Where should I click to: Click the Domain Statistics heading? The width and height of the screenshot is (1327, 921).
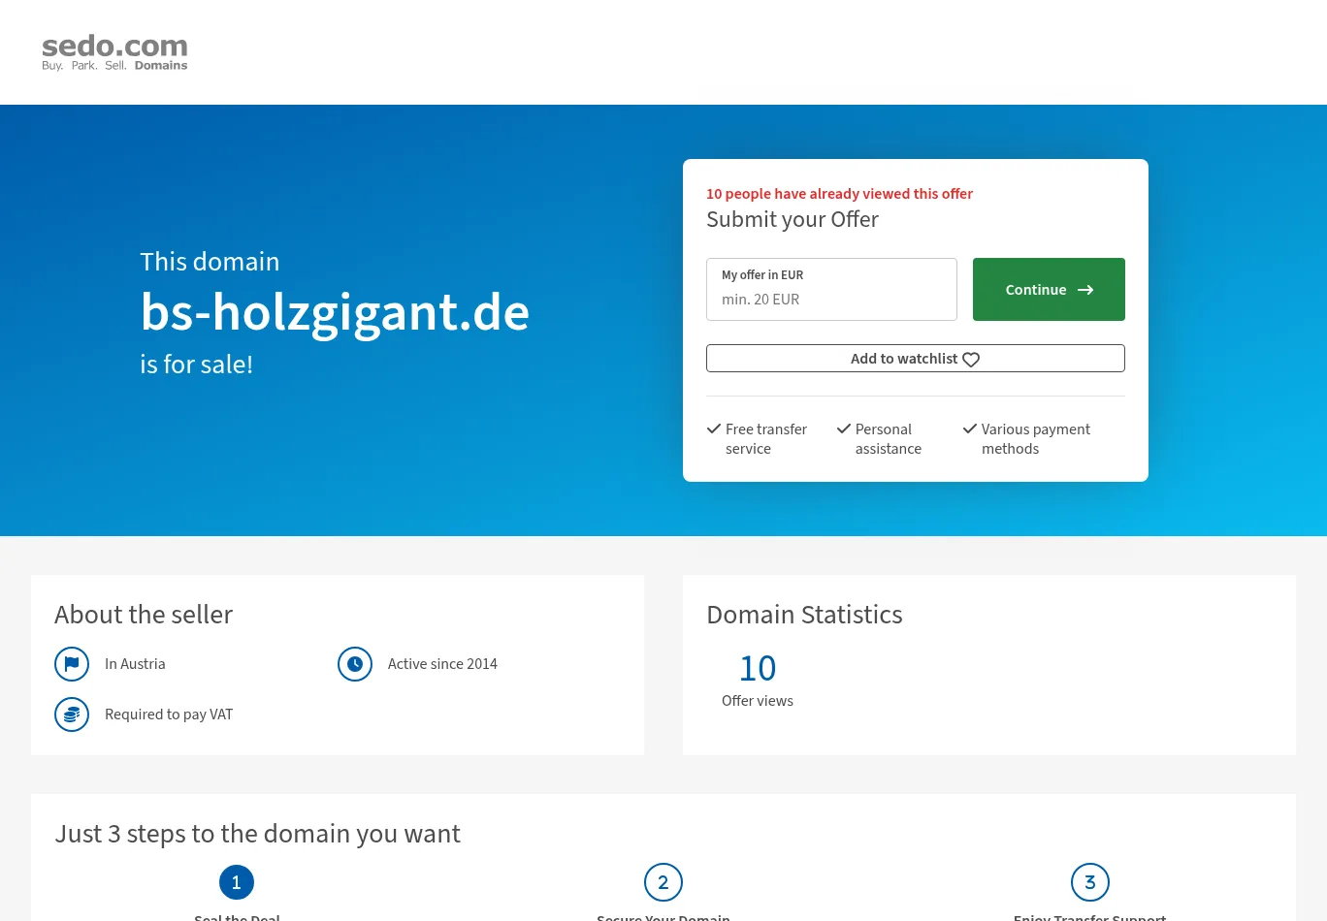point(804,615)
